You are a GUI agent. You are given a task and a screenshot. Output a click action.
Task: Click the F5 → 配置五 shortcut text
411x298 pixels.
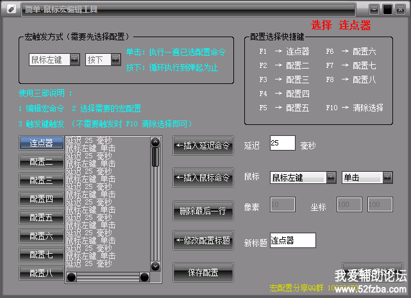(284, 108)
